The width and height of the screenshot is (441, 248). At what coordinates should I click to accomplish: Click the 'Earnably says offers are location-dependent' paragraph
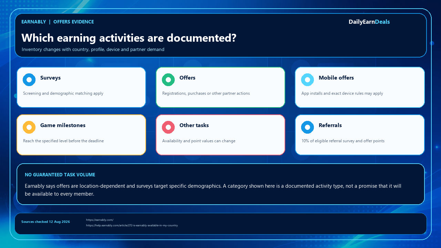coord(213,190)
